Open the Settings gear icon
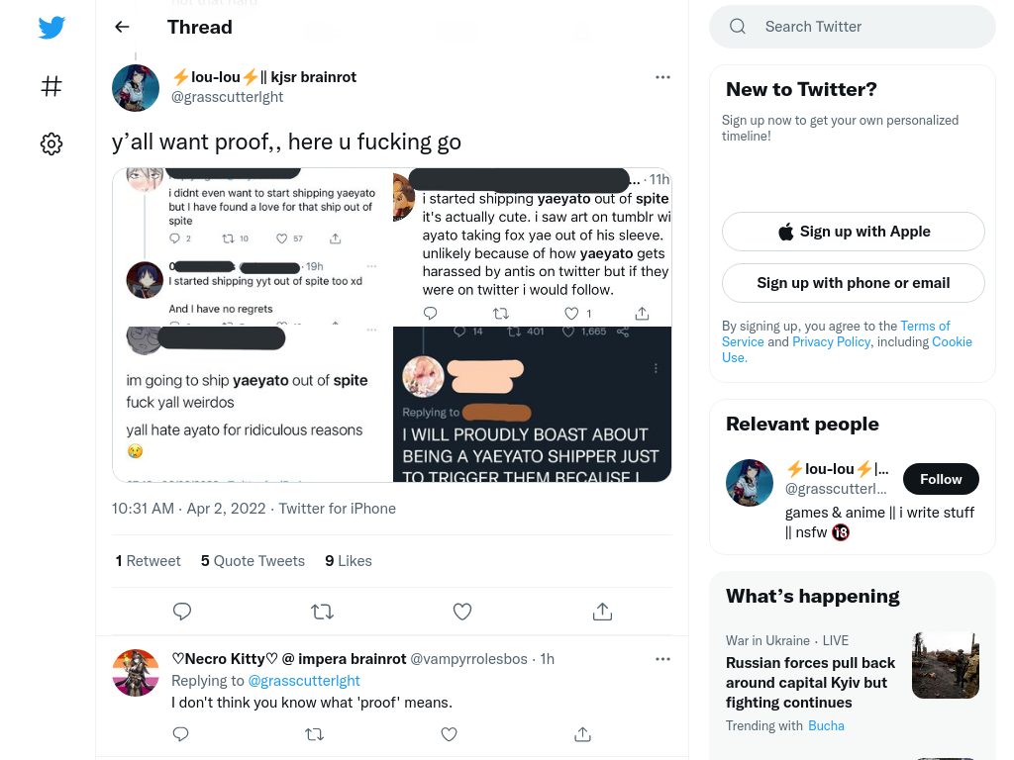This screenshot has width=1014, height=760. pos(51,143)
